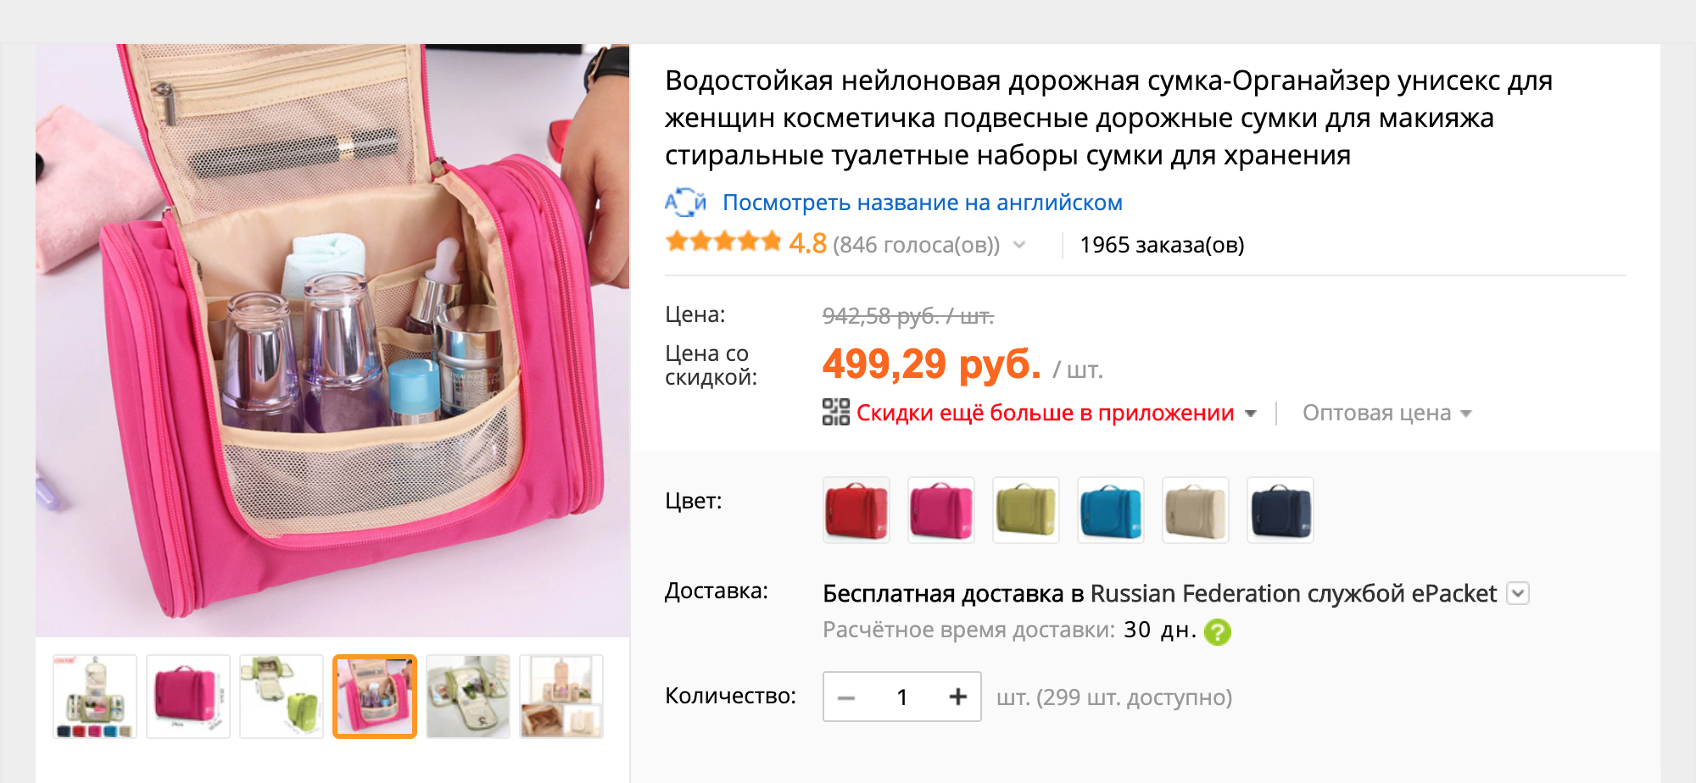
Task: Select the dark navy bag color
Action: click(x=1280, y=510)
